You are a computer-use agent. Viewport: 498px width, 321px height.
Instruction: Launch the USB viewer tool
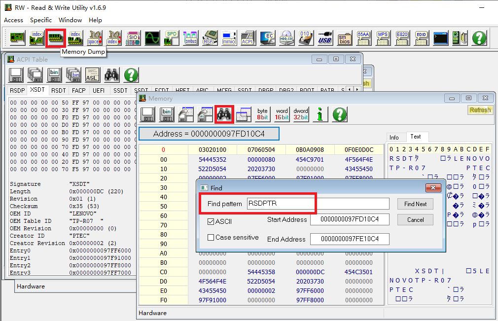point(324,37)
